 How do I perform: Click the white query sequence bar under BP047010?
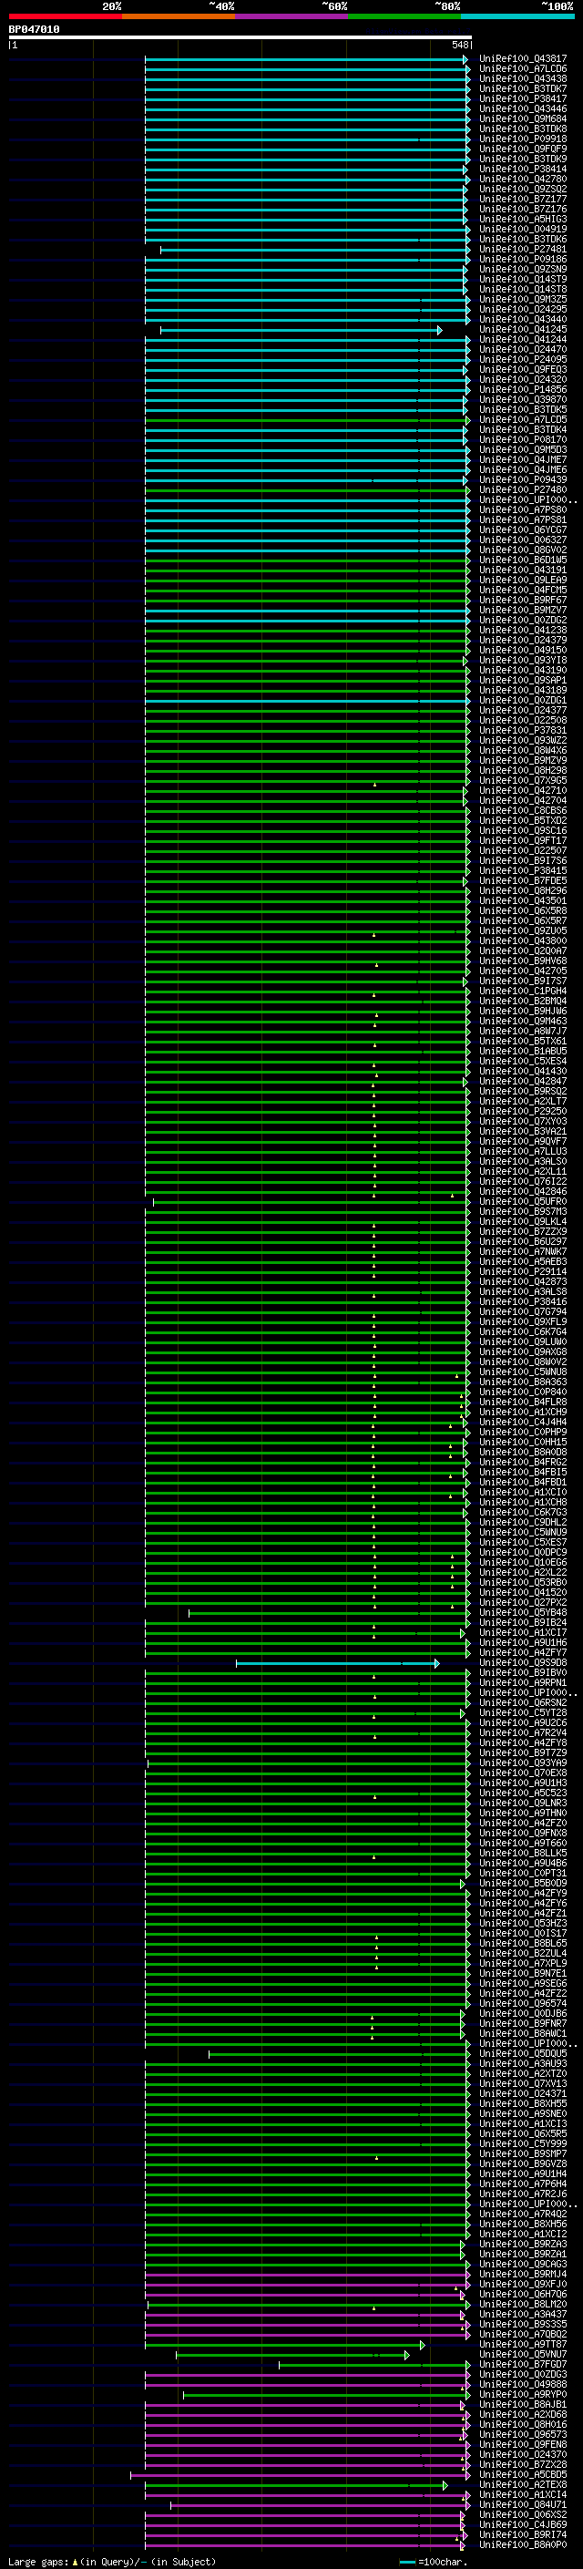click(x=240, y=36)
